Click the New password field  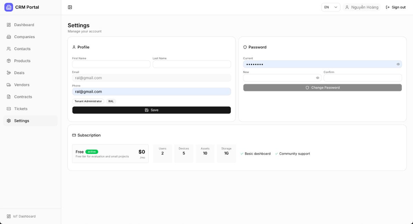click(282, 78)
